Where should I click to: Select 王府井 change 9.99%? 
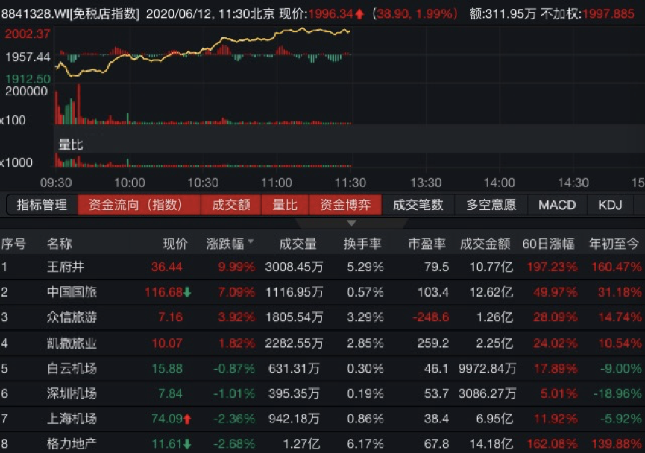coord(236,267)
